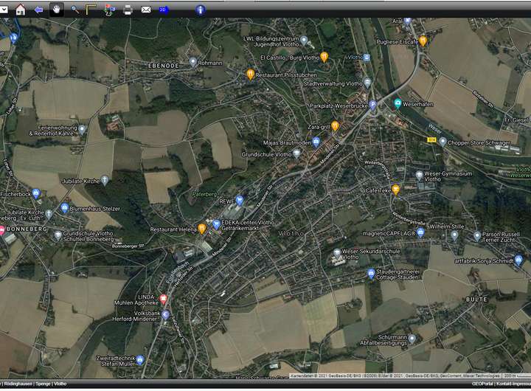531x391 pixels.
Task: Open the route flags tool
Action: (110, 10)
